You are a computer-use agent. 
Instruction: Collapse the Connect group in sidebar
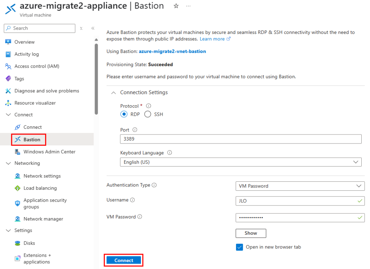tap(8, 115)
